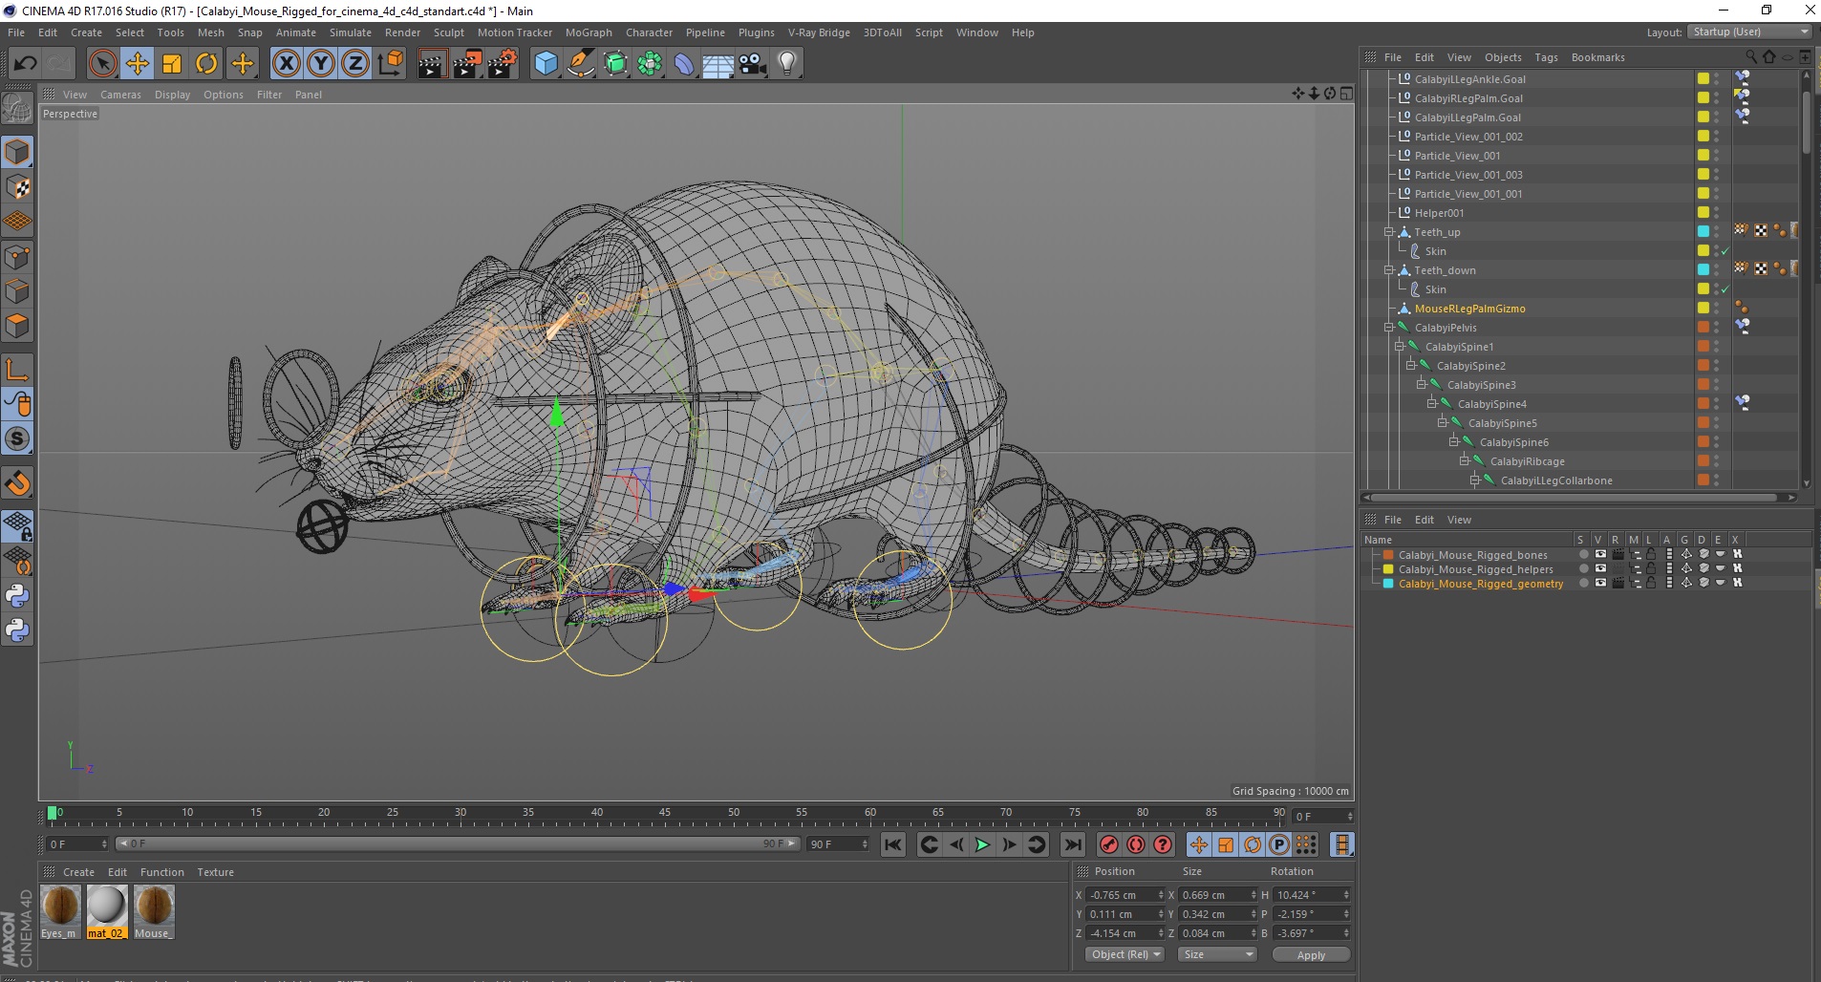The width and height of the screenshot is (1821, 982).
Task: Click Teeth_up layer color swatch
Action: coord(1703,232)
